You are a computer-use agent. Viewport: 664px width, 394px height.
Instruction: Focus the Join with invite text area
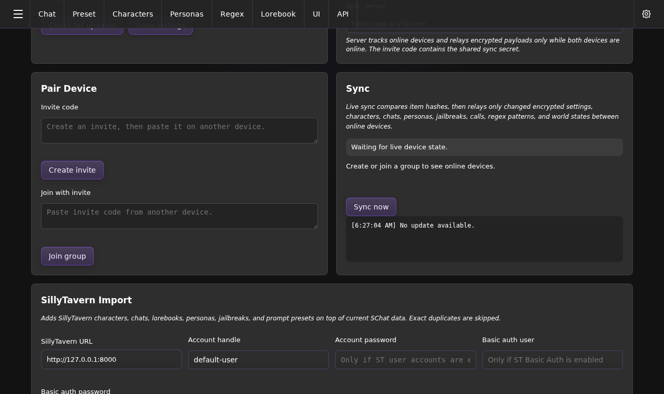point(179,216)
